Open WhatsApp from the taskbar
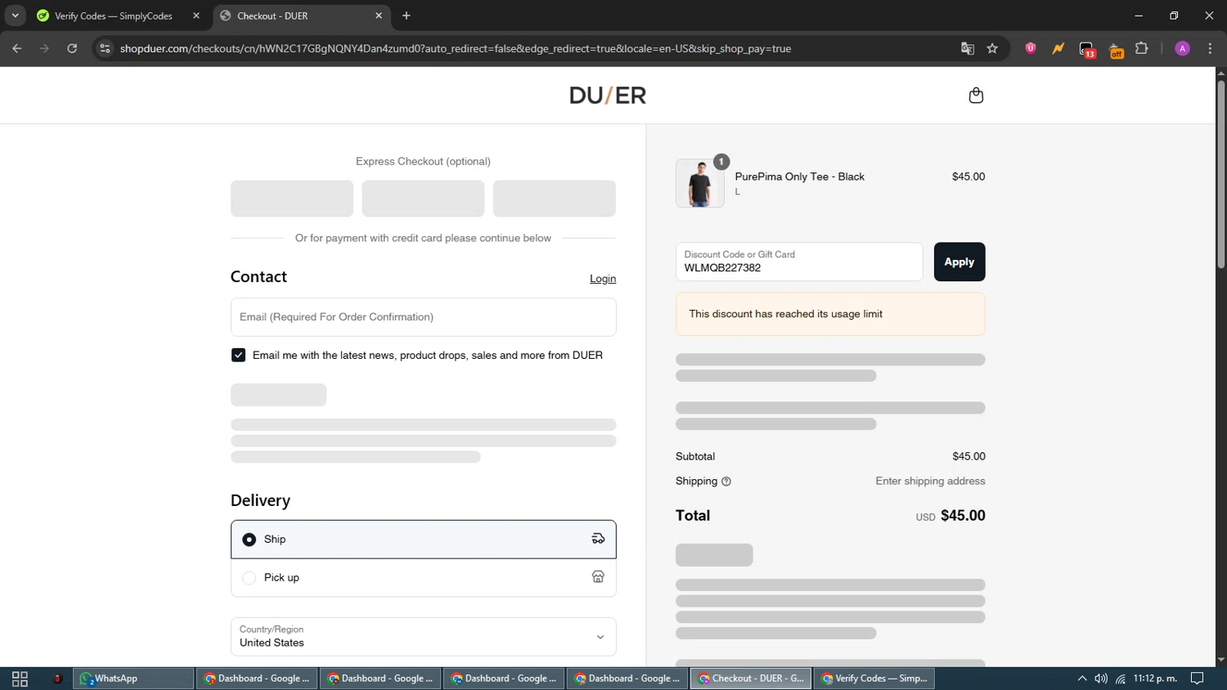Screen dimensions: 1227x690 134,679
